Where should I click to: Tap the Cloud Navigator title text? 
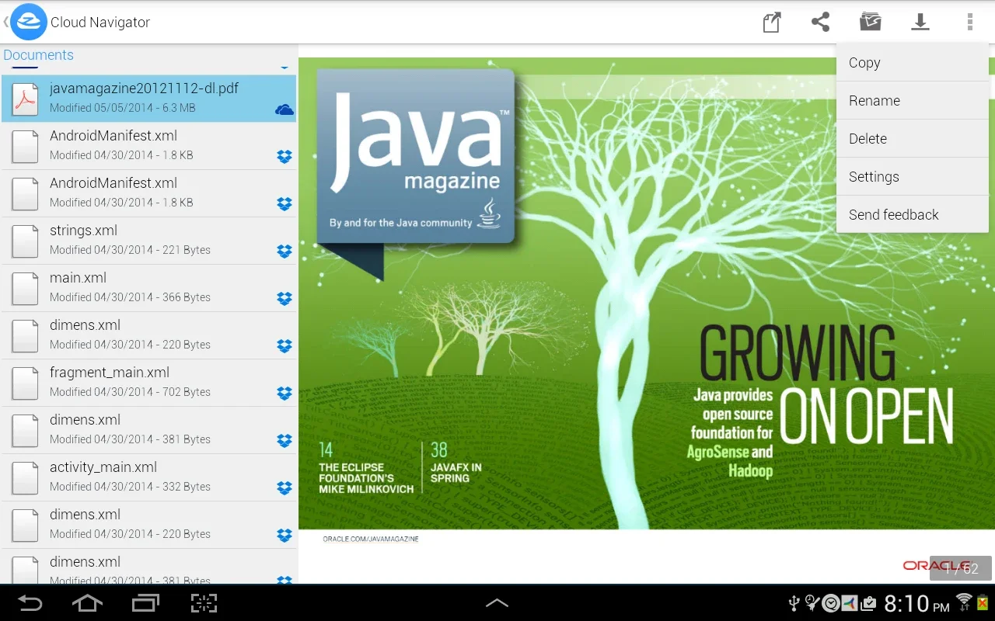coord(100,23)
